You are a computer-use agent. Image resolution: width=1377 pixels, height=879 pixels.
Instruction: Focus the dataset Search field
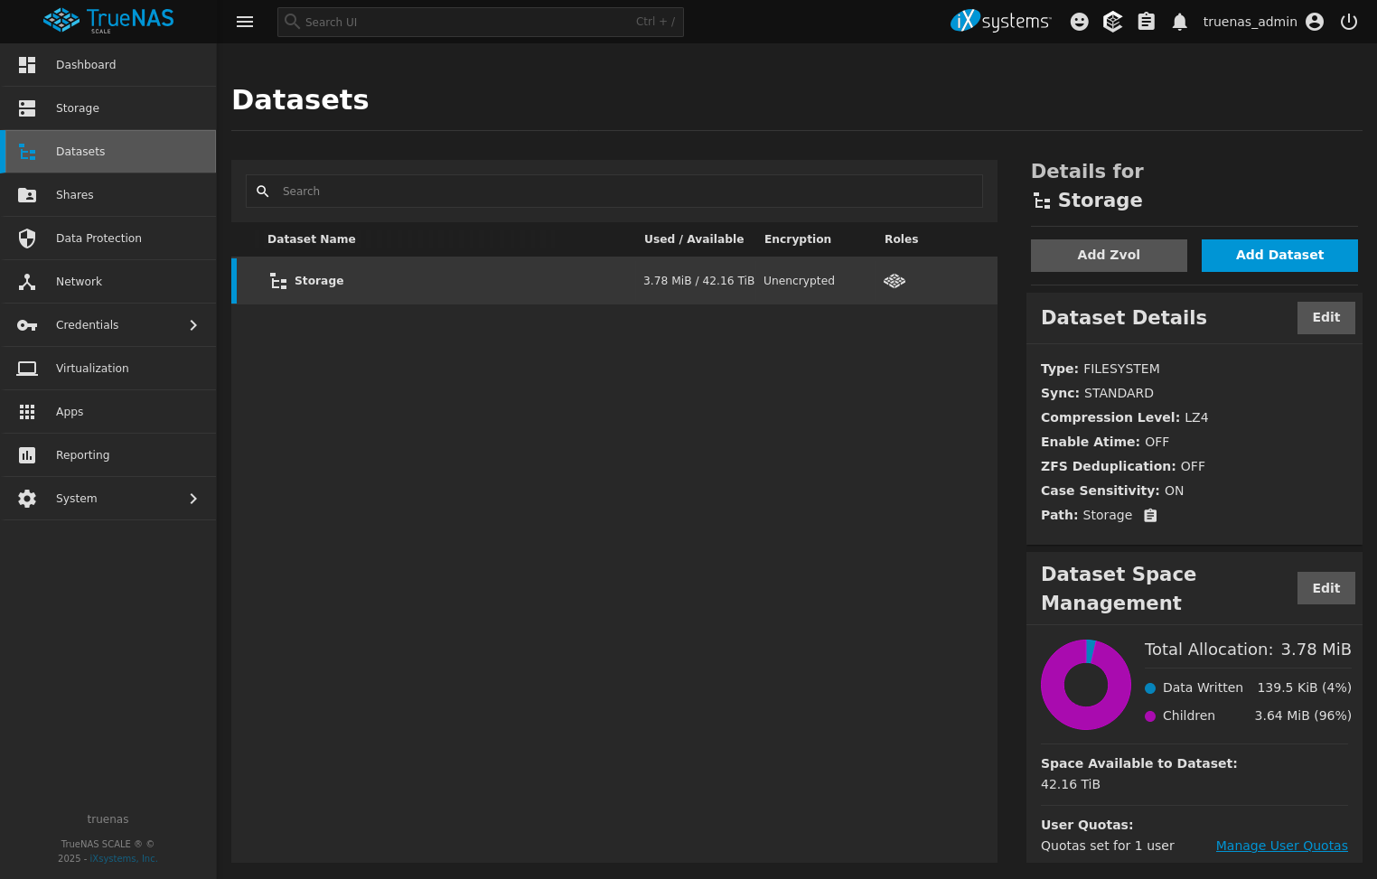click(623, 192)
